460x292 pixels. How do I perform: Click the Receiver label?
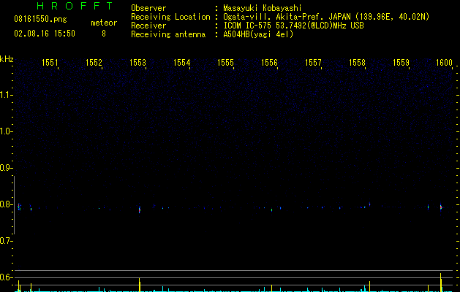[x=148, y=26]
